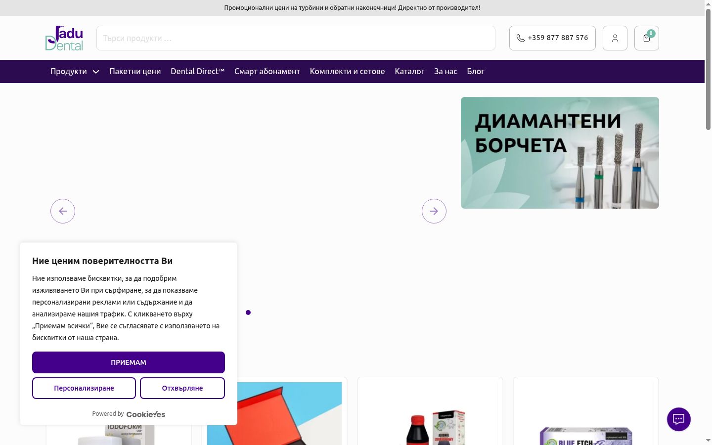This screenshot has height=445, width=712.
Task: Open the CookieYes link
Action: click(x=146, y=414)
